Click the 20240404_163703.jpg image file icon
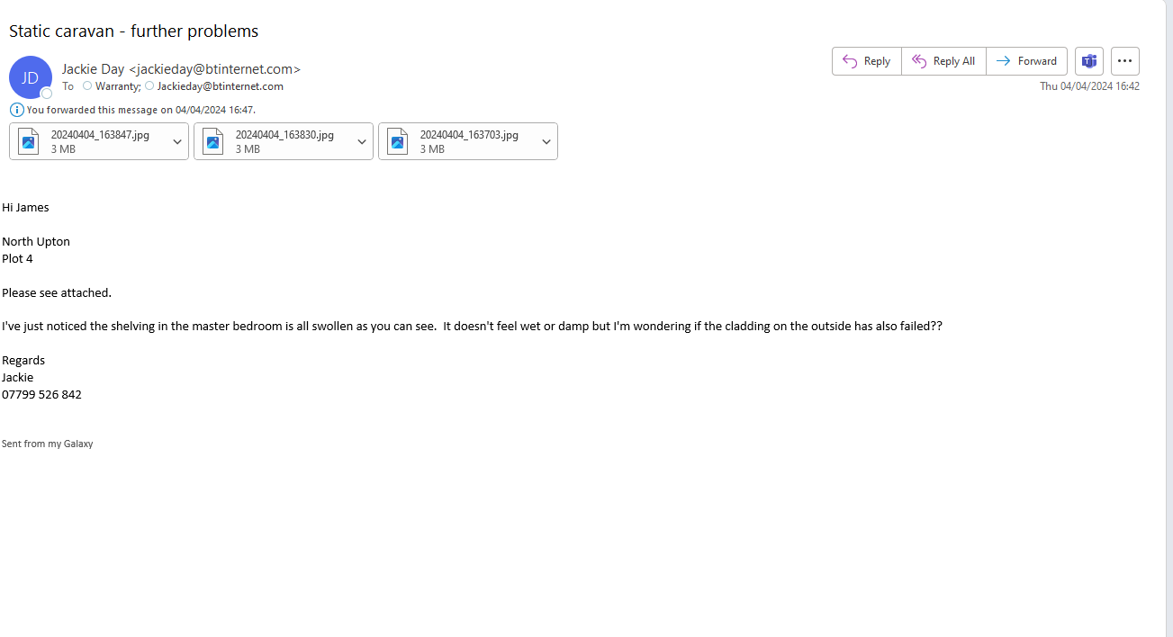Screen dimensions: 1173x637 coord(398,141)
